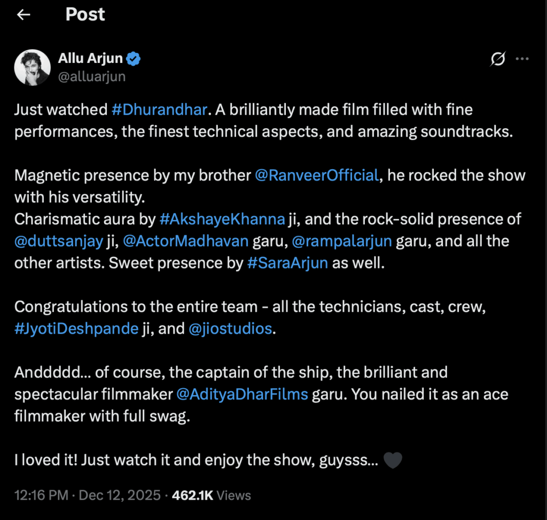Open the #SaraArjun hashtag

[287, 263]
